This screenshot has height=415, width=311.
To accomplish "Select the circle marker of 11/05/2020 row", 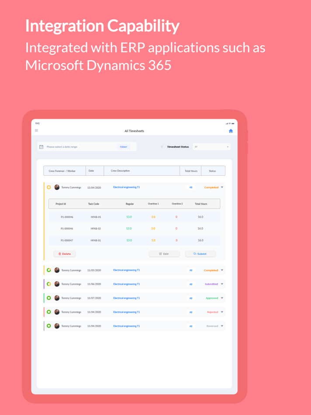I will click(48, 270).
